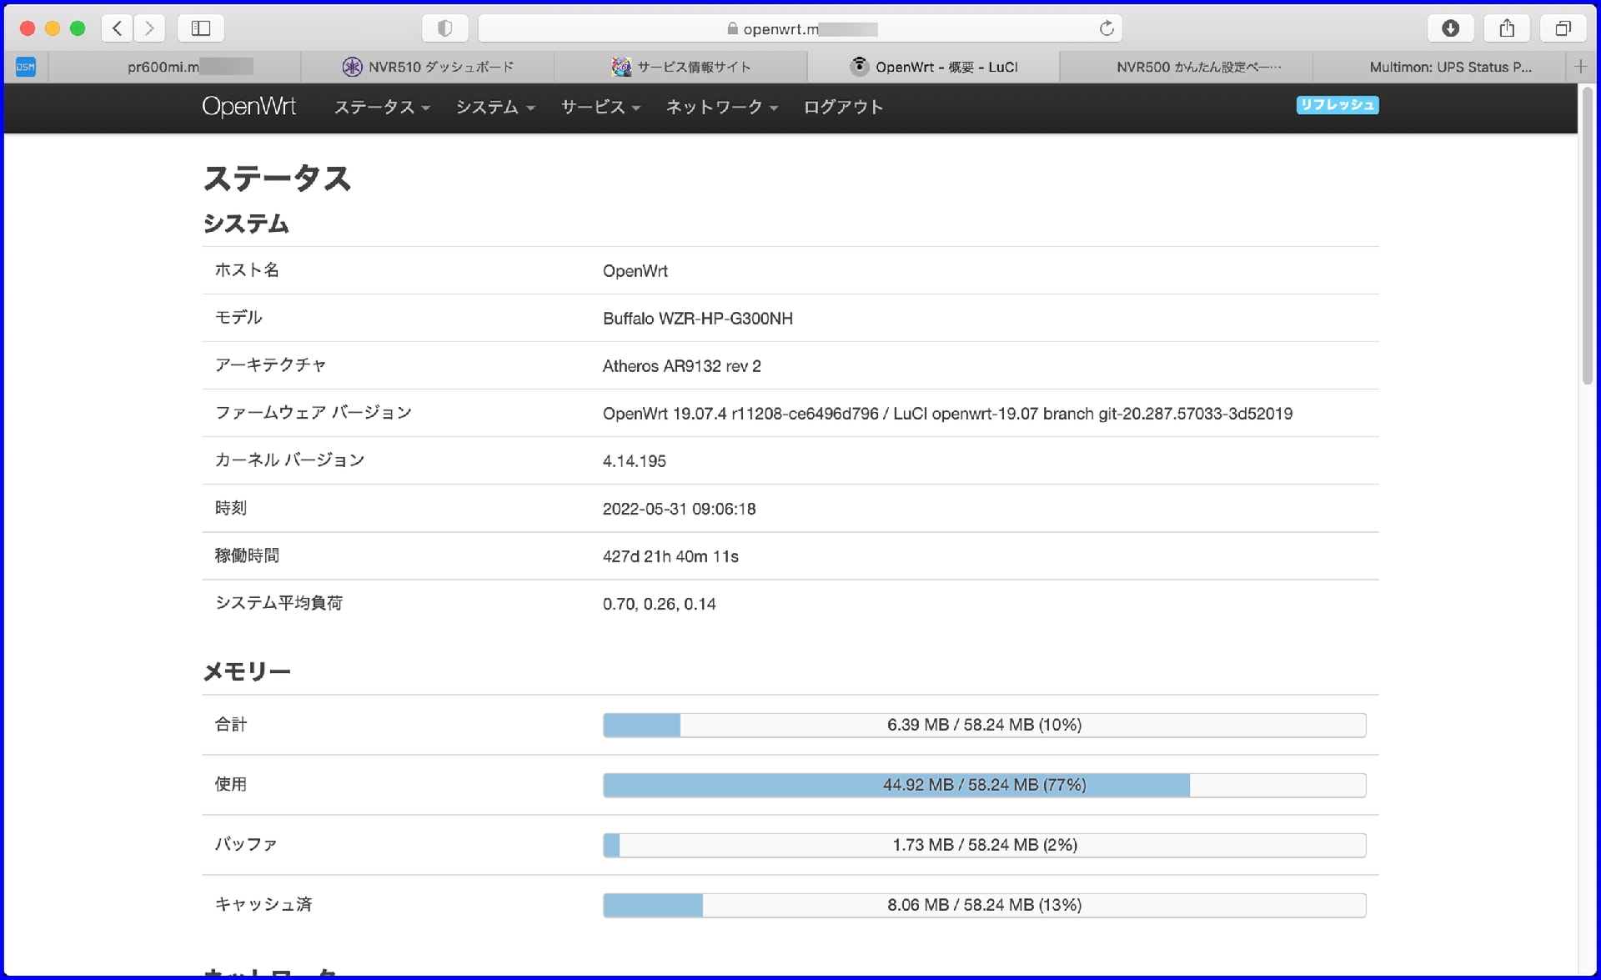
Task: Reload the page with the refresh icon
Action: [1107, 28]
